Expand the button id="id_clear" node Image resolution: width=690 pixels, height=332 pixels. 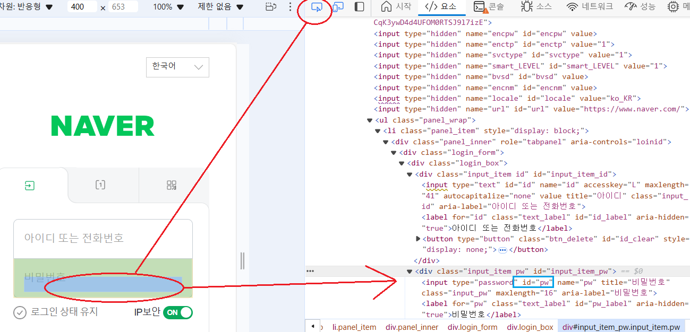tap(418, 239)
